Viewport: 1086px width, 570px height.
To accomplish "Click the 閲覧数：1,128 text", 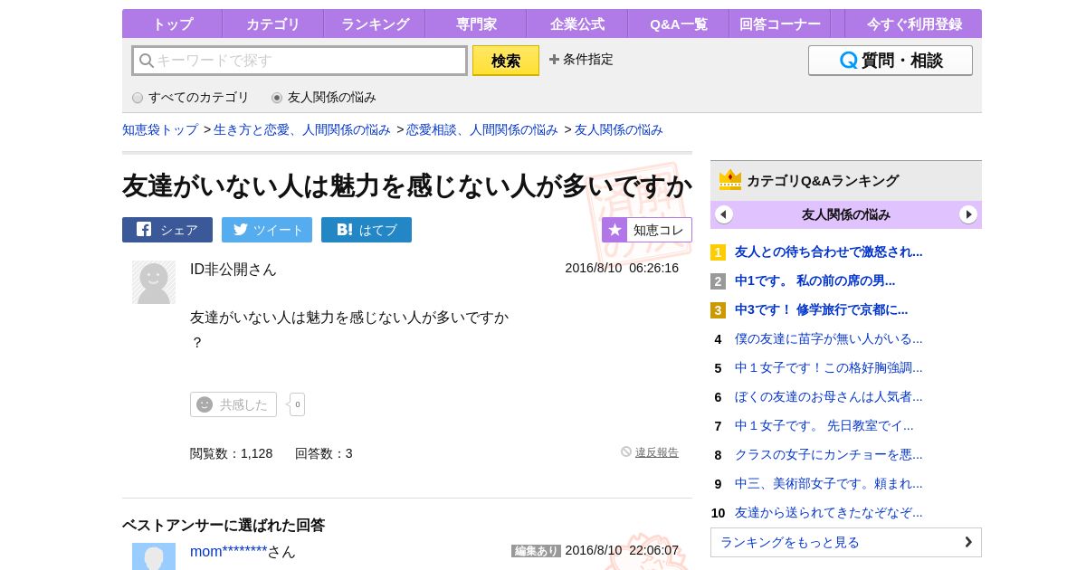I will pyautogui.click(x=232, y=453).
